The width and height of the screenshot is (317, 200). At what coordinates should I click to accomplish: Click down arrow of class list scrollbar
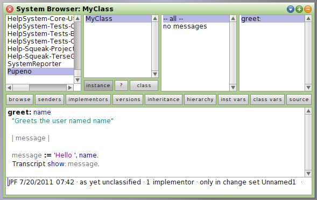pyautogui.click(x=155, y=74)
